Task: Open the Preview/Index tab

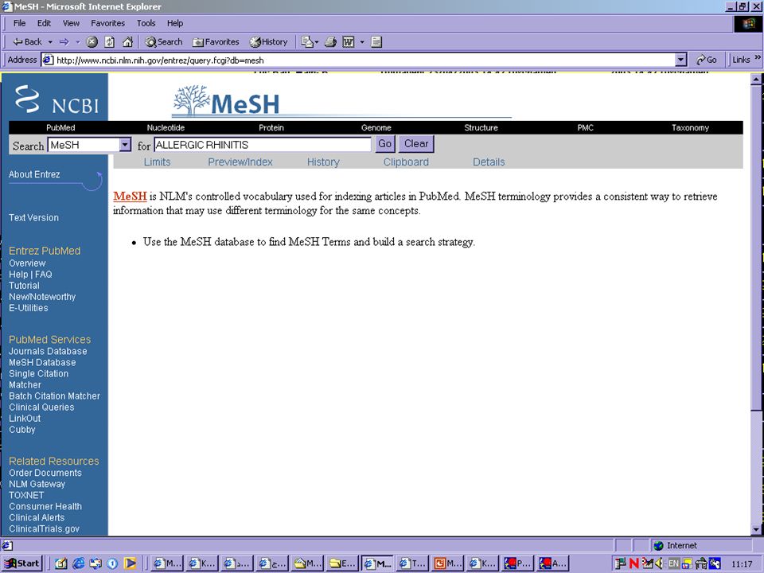Action: 240,162
